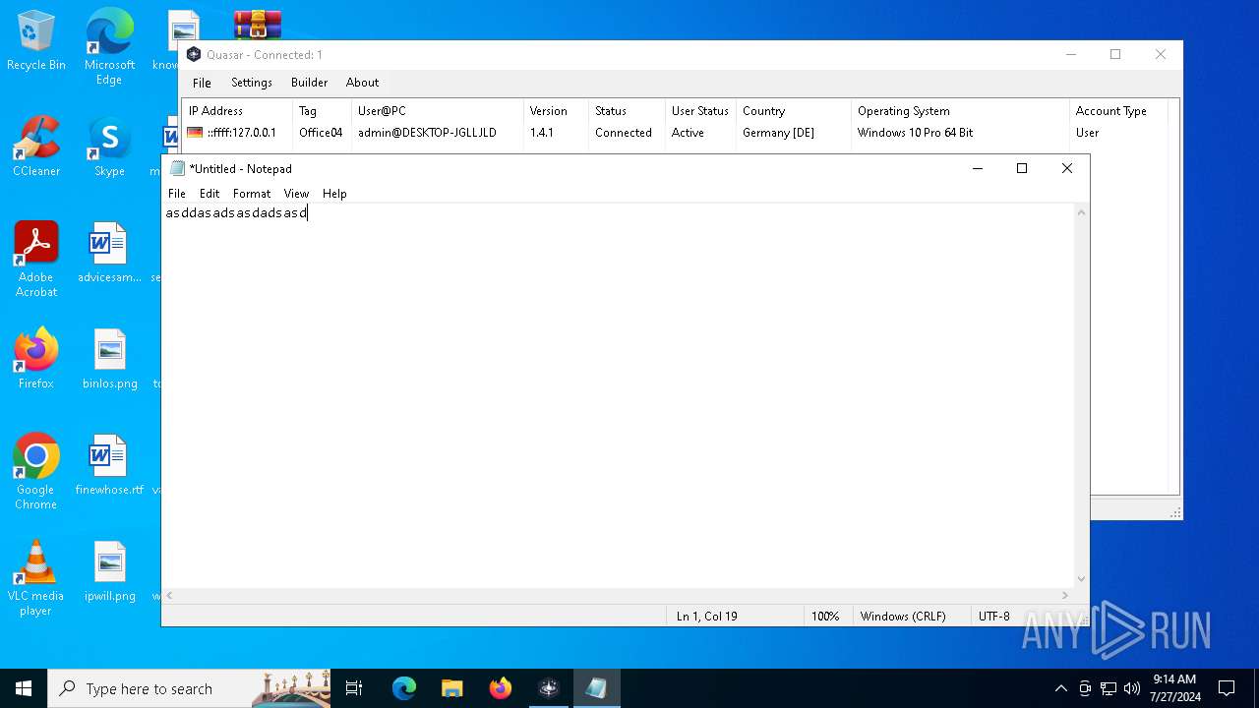1259x708 pixels.
Task: Sort clients by User Status column
Action: [700, 111]
